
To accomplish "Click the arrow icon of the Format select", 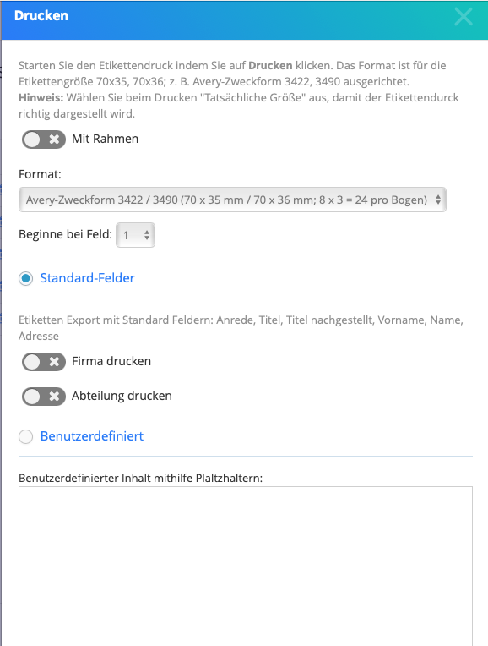I will (x=438, y=200).
